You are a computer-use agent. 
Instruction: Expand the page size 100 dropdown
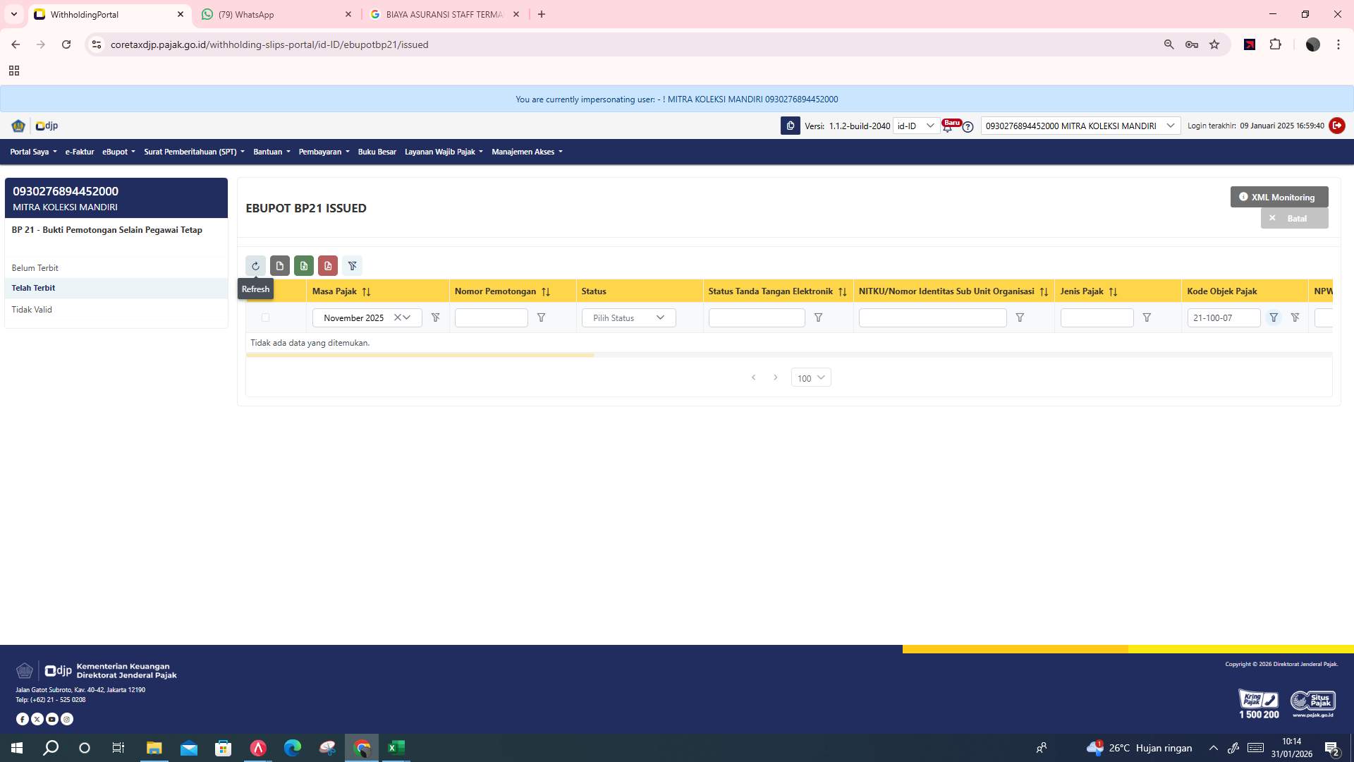tap(810, 377)
